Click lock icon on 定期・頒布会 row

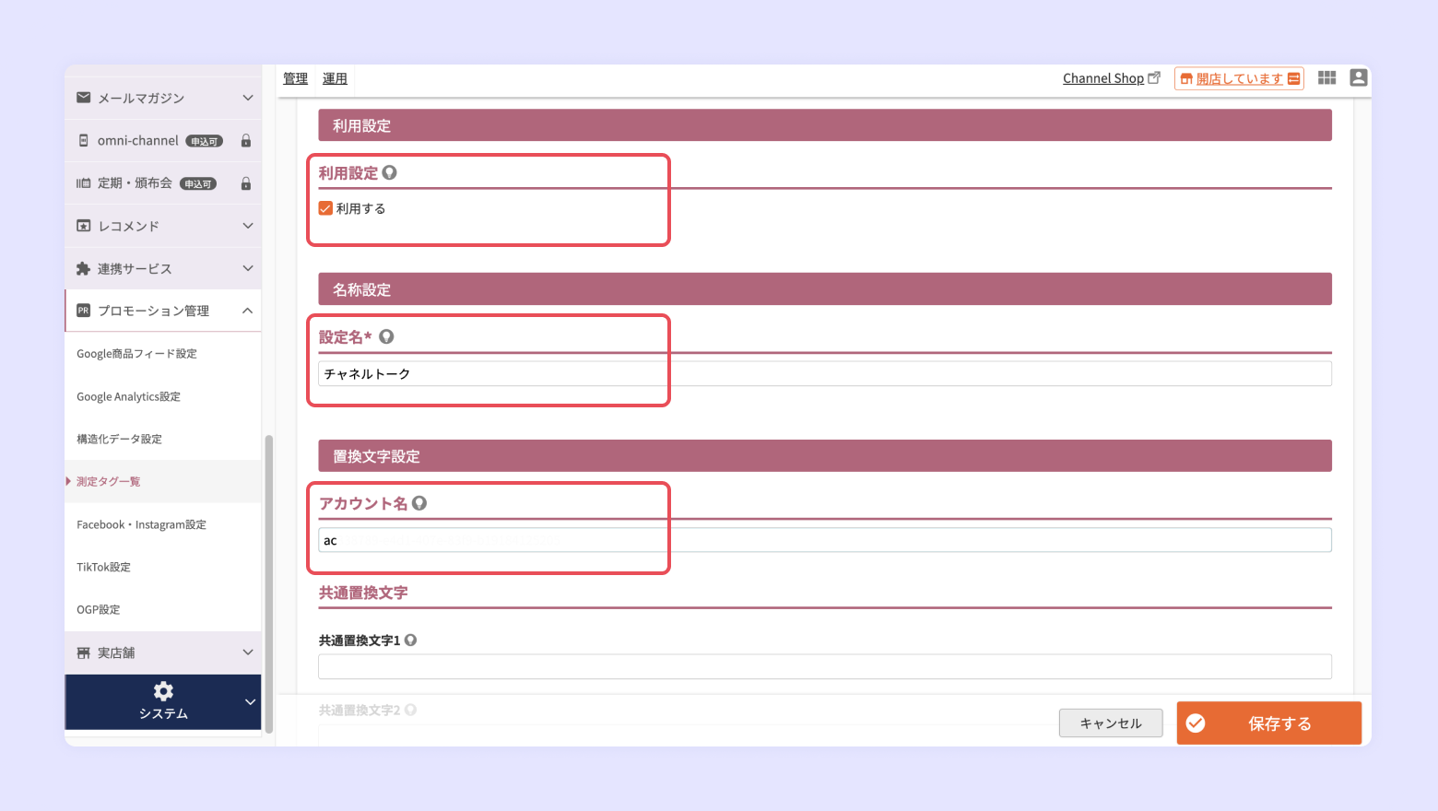coord(246,183)
